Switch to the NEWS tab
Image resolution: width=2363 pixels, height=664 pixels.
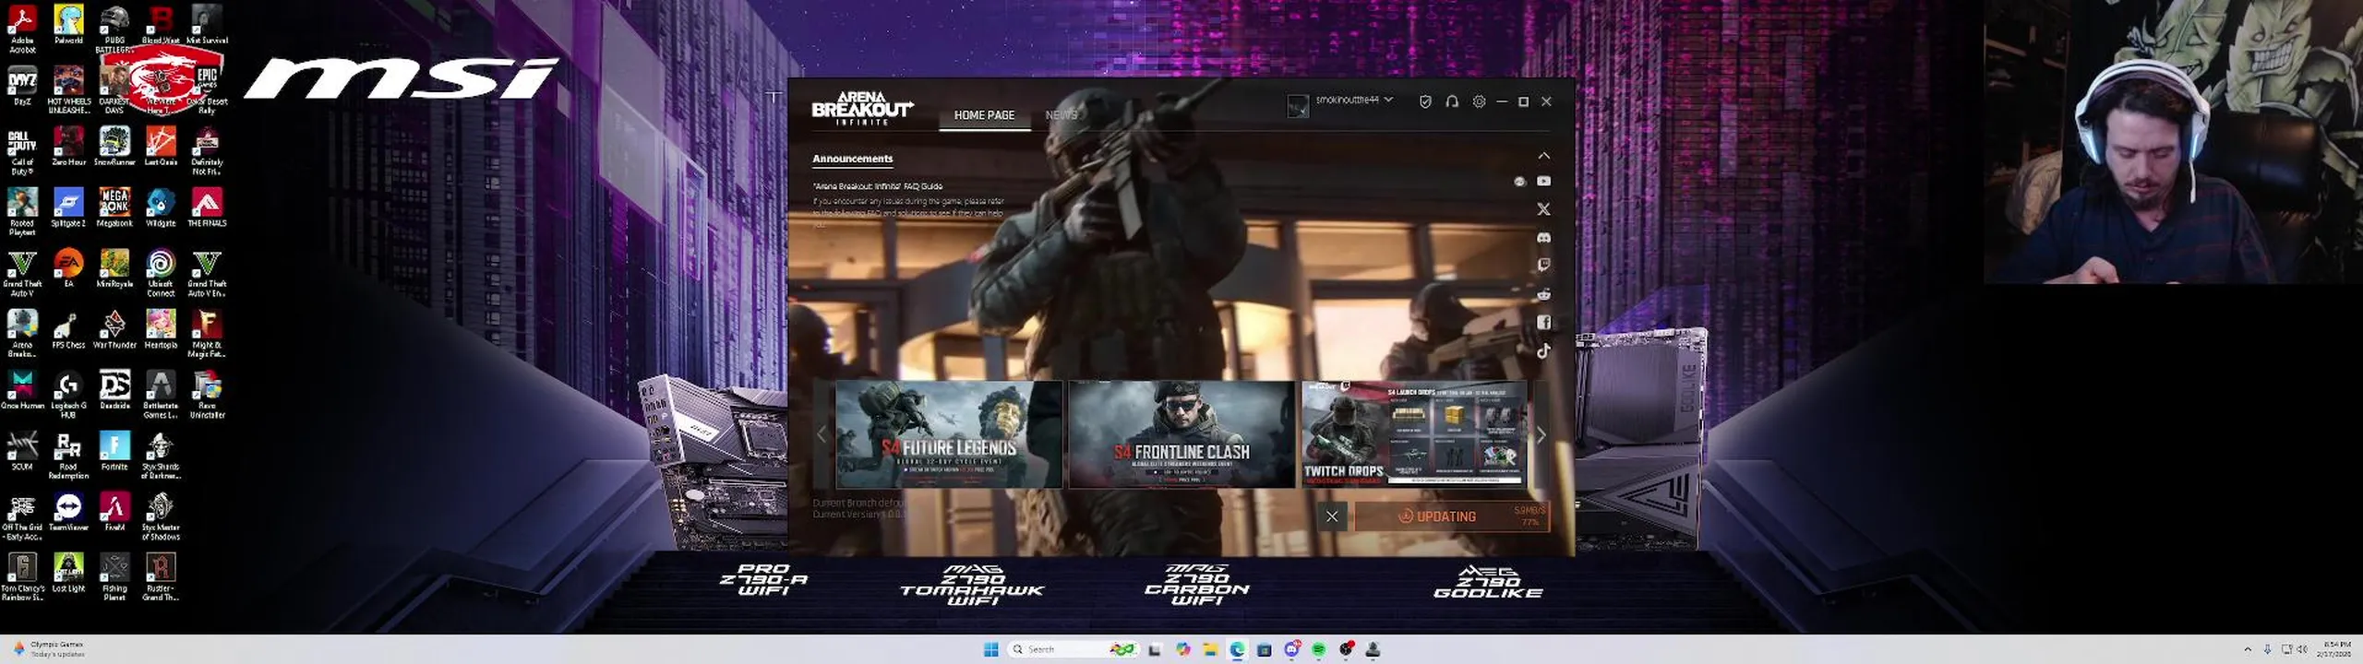[1061, 115]
